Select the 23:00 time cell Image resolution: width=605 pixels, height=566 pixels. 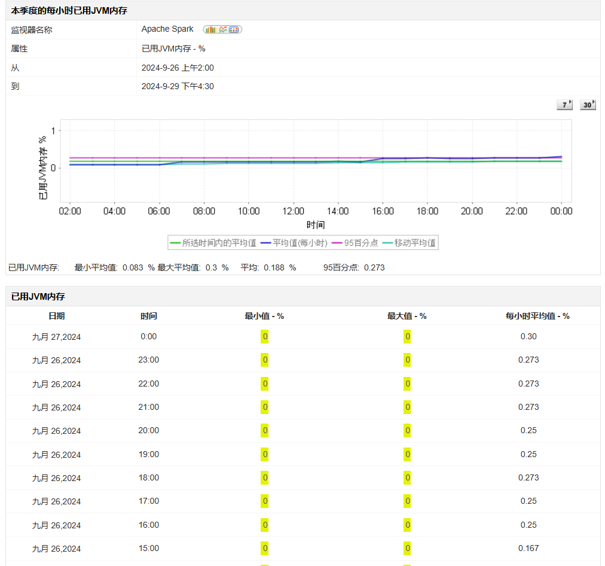pos(148,360)
